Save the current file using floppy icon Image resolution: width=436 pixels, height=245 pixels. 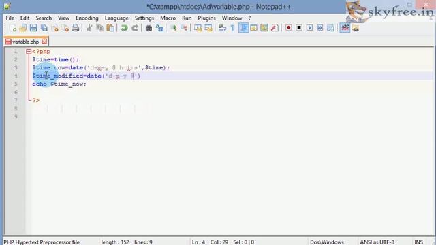tap(33, 28)
